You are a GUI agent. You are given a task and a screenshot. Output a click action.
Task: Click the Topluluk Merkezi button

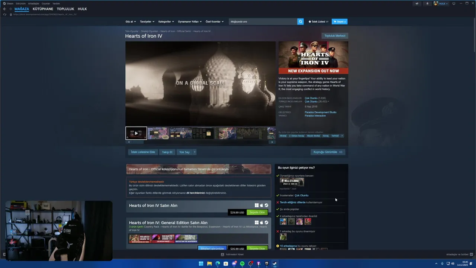tap(335, 36)
